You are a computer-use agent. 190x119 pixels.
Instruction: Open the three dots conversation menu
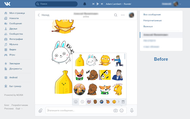[x=123, y=15]
